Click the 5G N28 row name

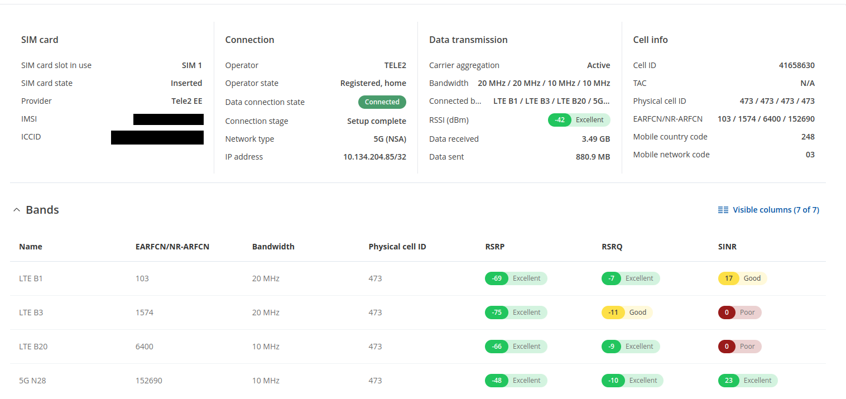[33, 381]
